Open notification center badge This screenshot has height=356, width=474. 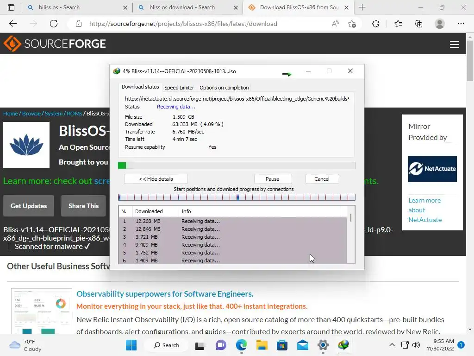[x=461, y=345]
